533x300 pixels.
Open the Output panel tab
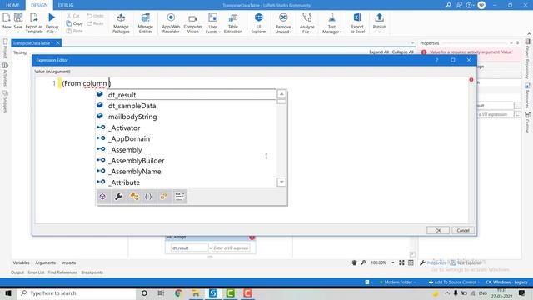(17, 272)
